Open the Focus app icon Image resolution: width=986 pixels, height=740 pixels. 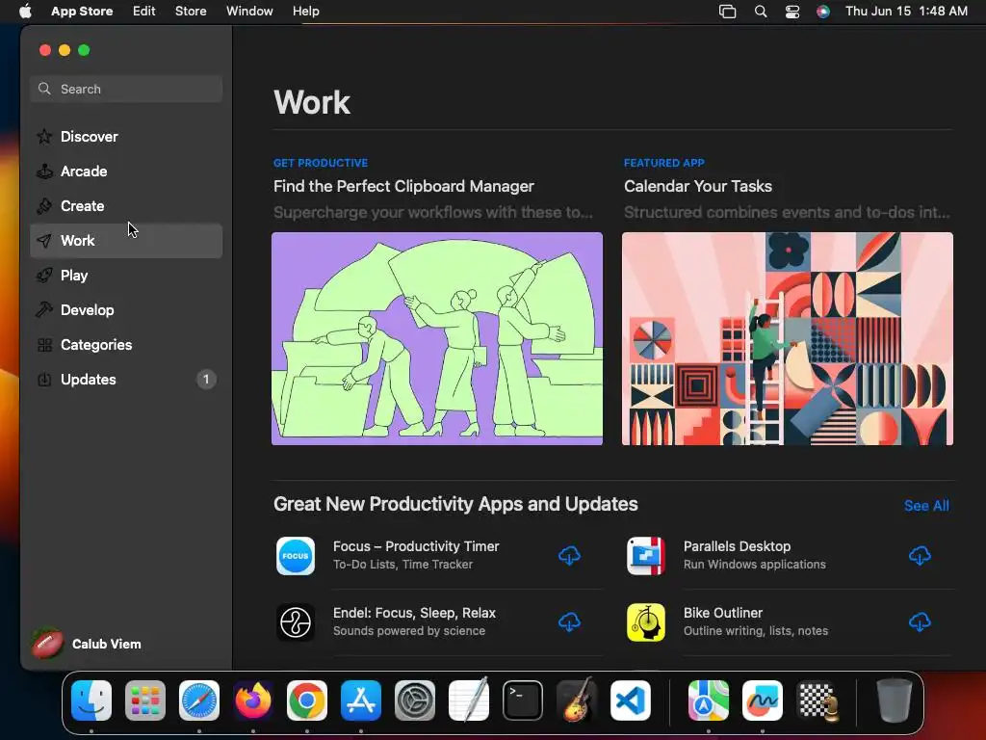click(x=296, y=556)
